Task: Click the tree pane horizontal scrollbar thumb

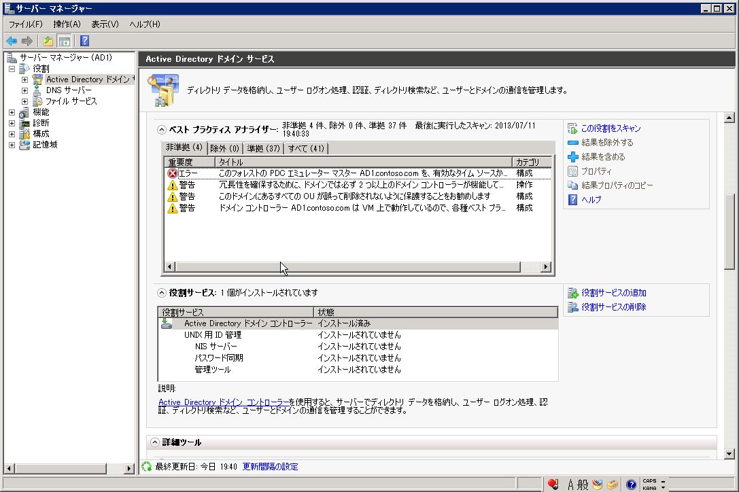Action: 61,468
